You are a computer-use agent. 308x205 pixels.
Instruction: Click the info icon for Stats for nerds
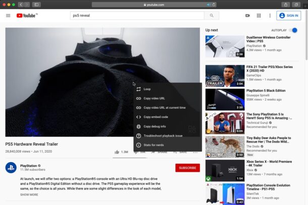[138, 145]
